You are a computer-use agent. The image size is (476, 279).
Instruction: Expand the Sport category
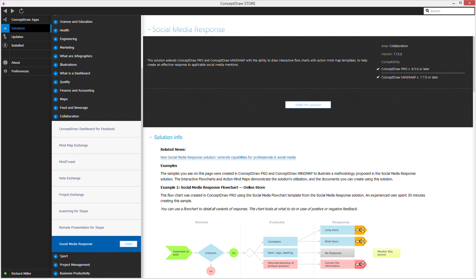[56, 256]
